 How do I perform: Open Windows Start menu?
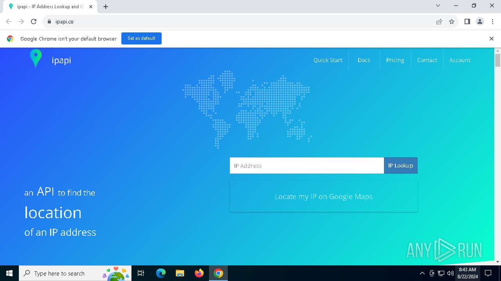[9, 273]
